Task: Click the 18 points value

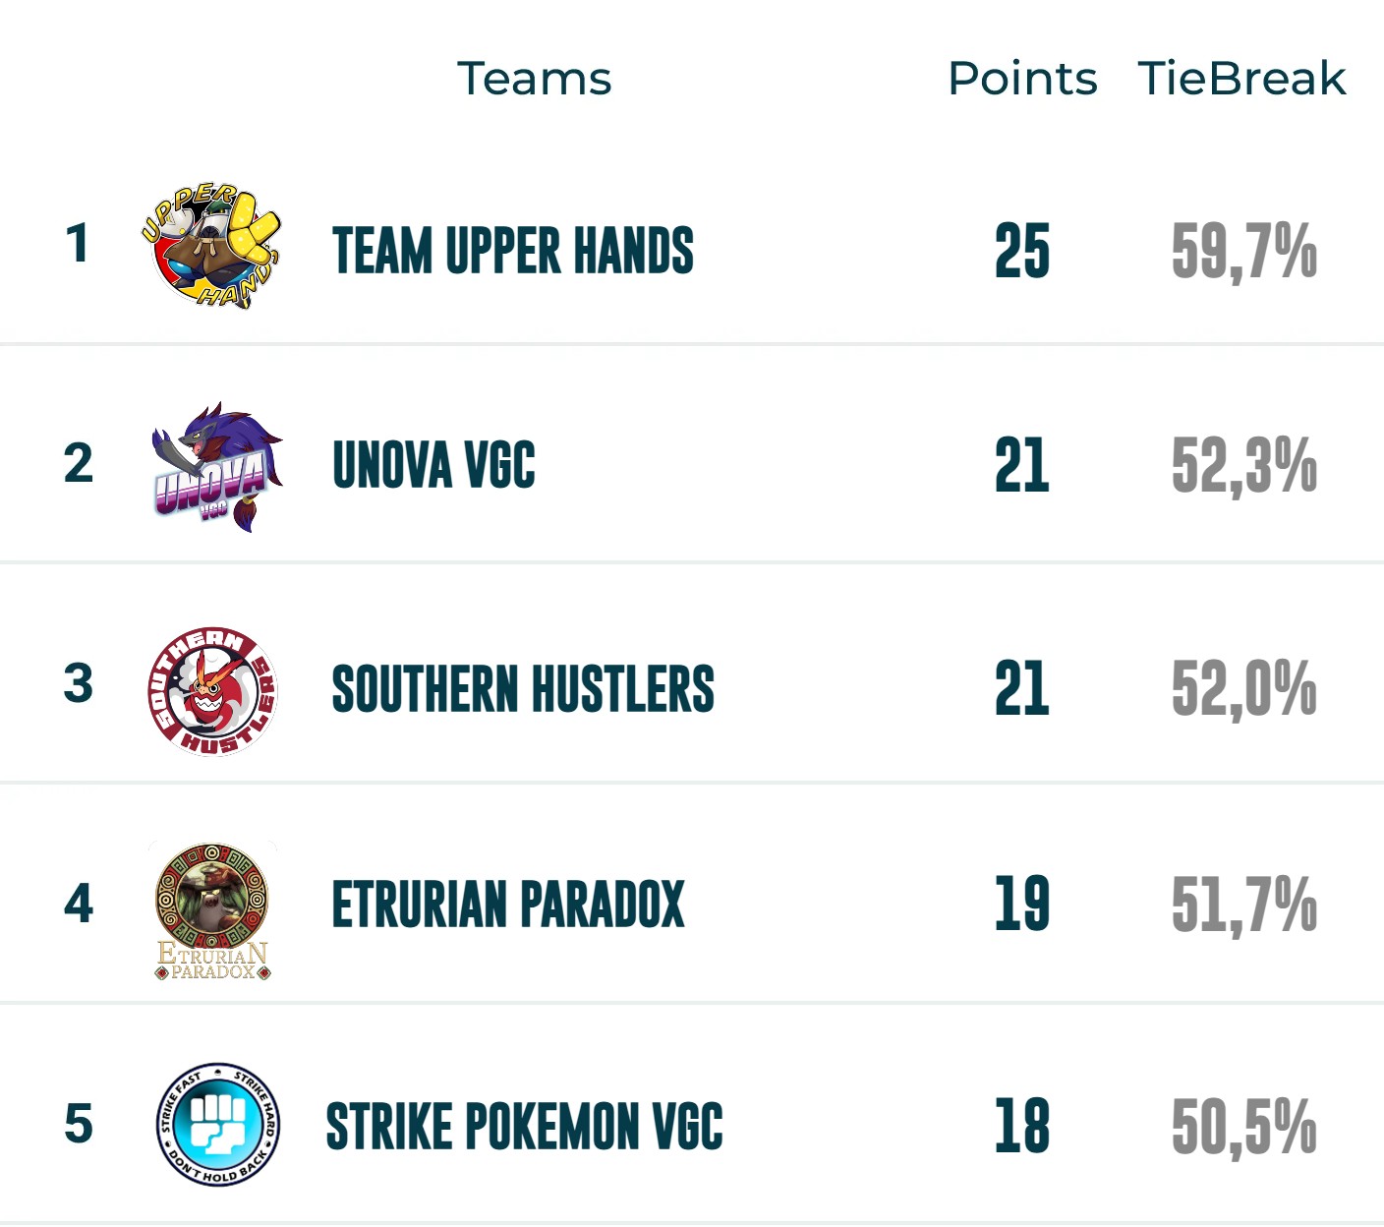Action: pos(1022,1126)
